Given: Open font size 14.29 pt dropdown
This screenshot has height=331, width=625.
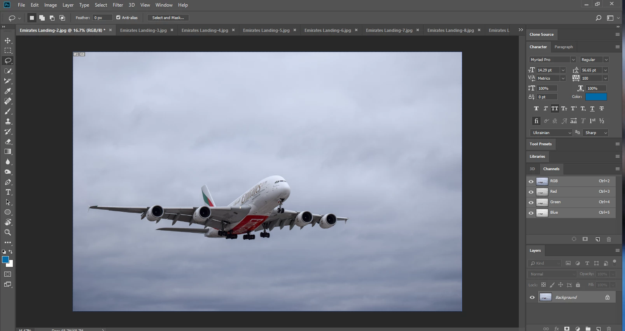Looking at the screenshot, I should [563, 70].
